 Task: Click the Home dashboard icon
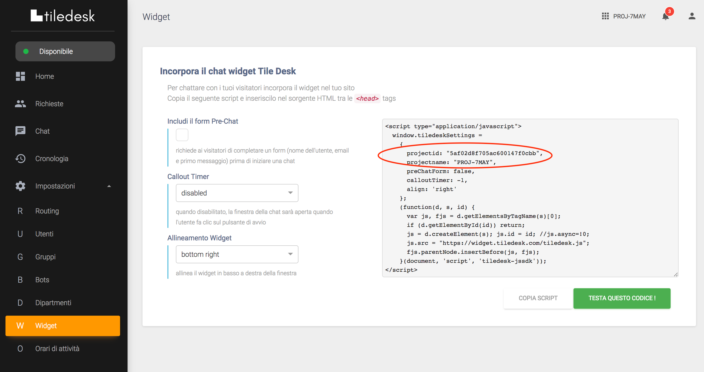[x=20, y=76]
